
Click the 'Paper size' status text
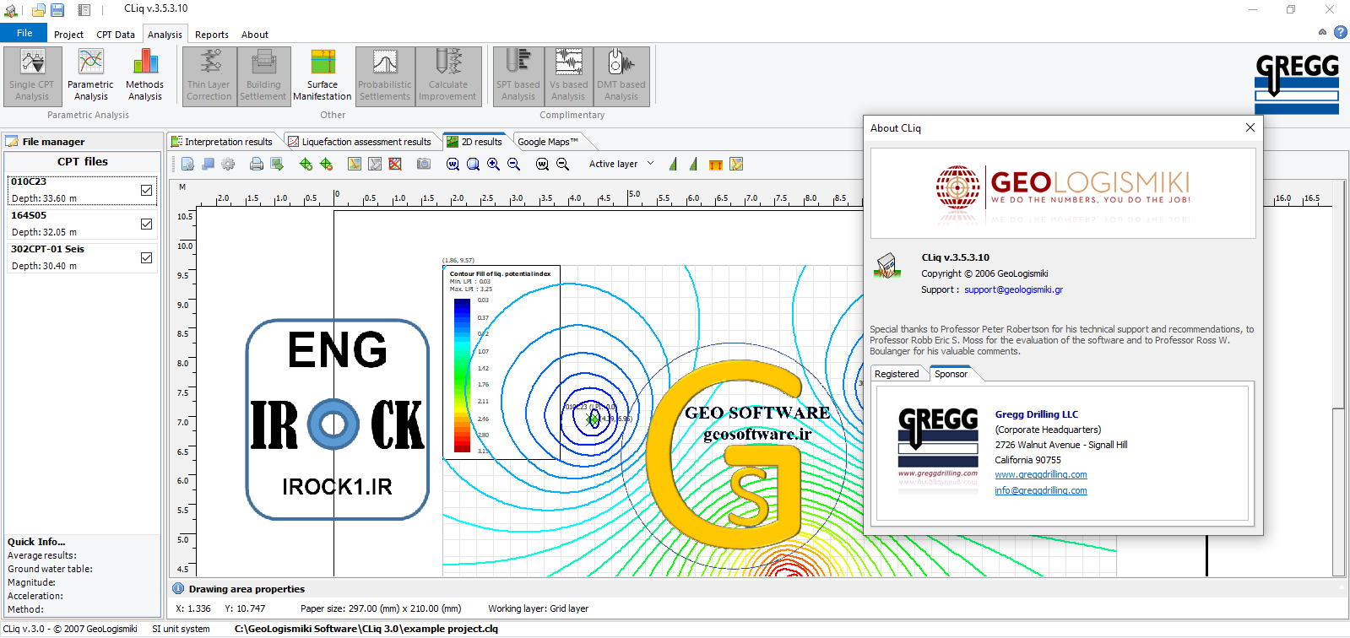(x=381, y=608)
